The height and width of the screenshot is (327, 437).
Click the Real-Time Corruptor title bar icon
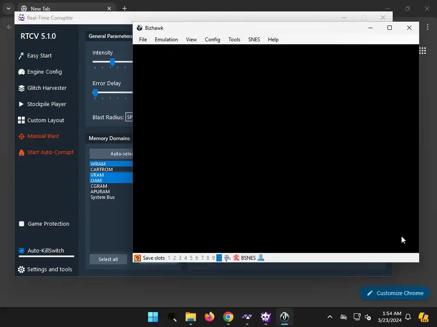click(x=21, y=18)
